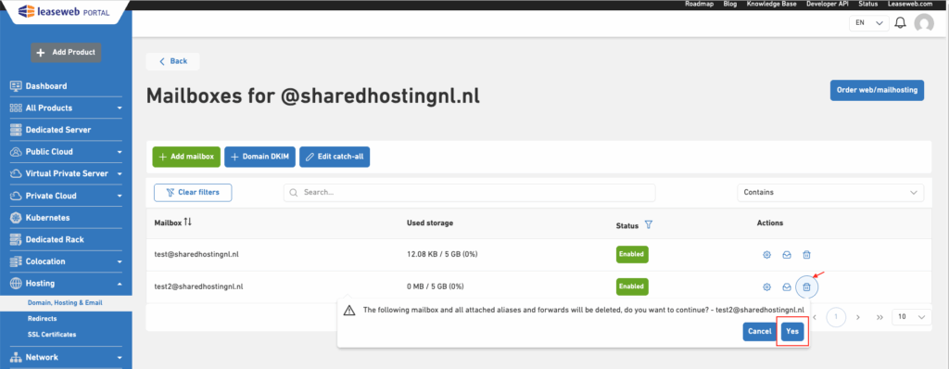Go Back to the previous page

173,61
